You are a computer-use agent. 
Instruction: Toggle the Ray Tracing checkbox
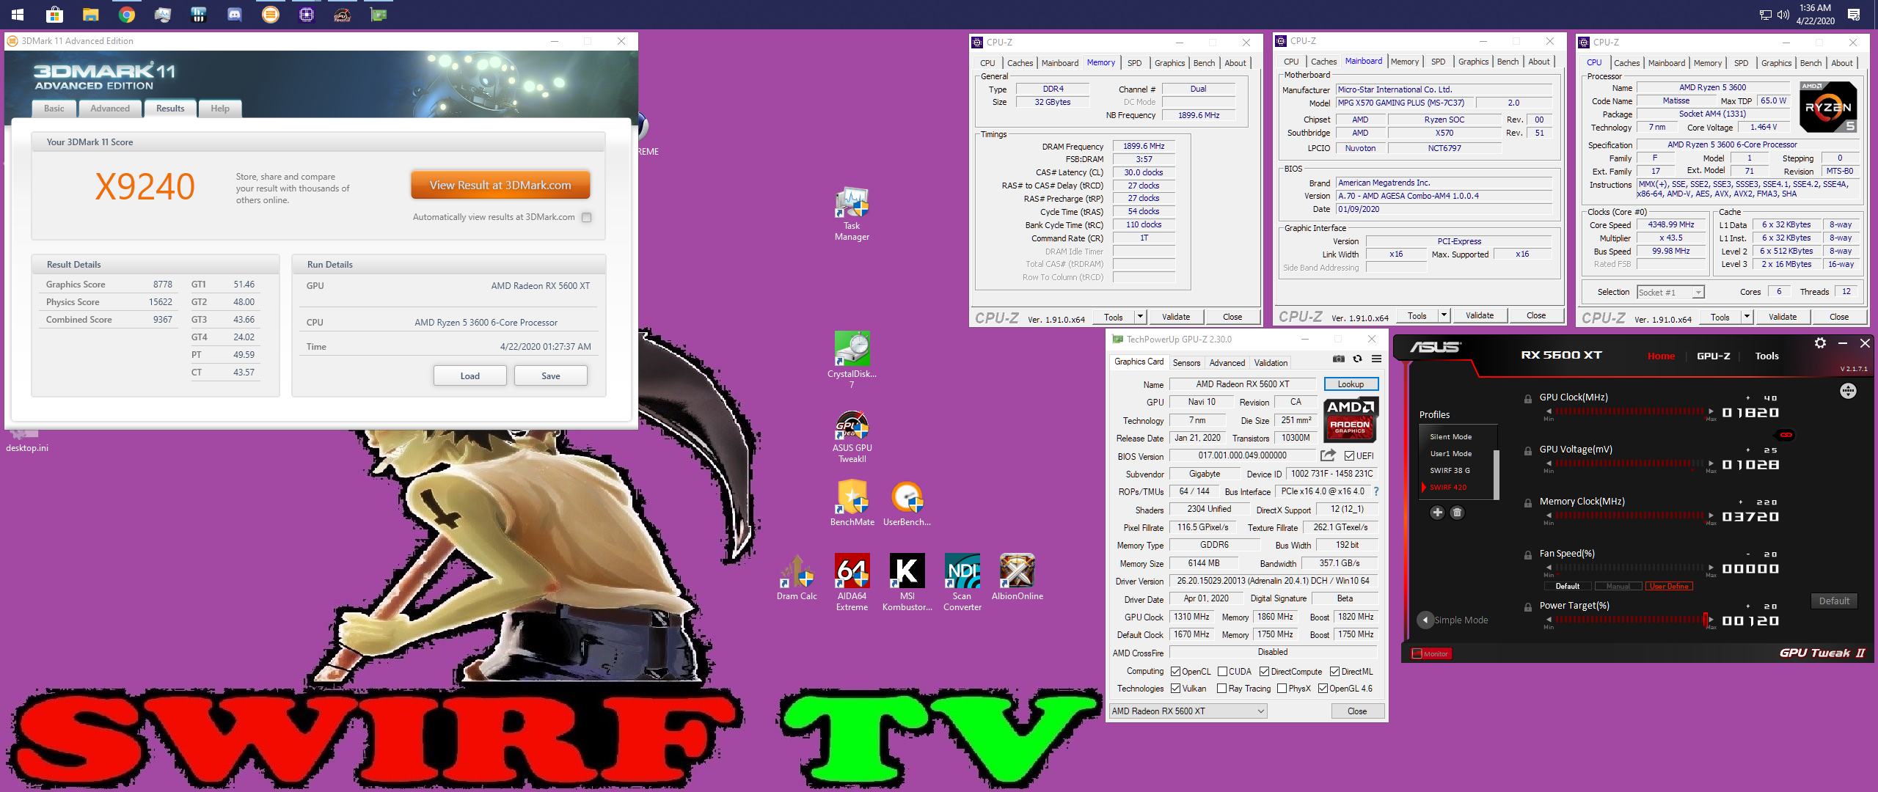point(1222,689)
